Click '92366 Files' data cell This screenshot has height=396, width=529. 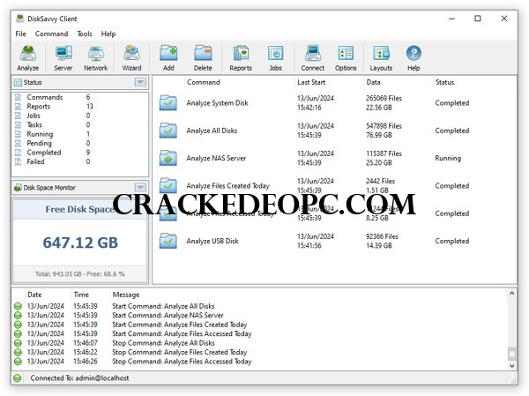[383, 236]
